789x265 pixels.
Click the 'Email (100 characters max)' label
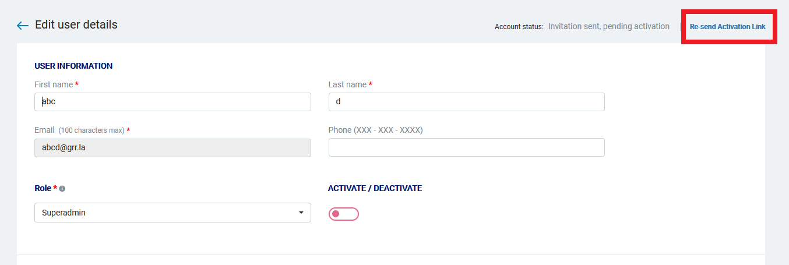[79, 130]
